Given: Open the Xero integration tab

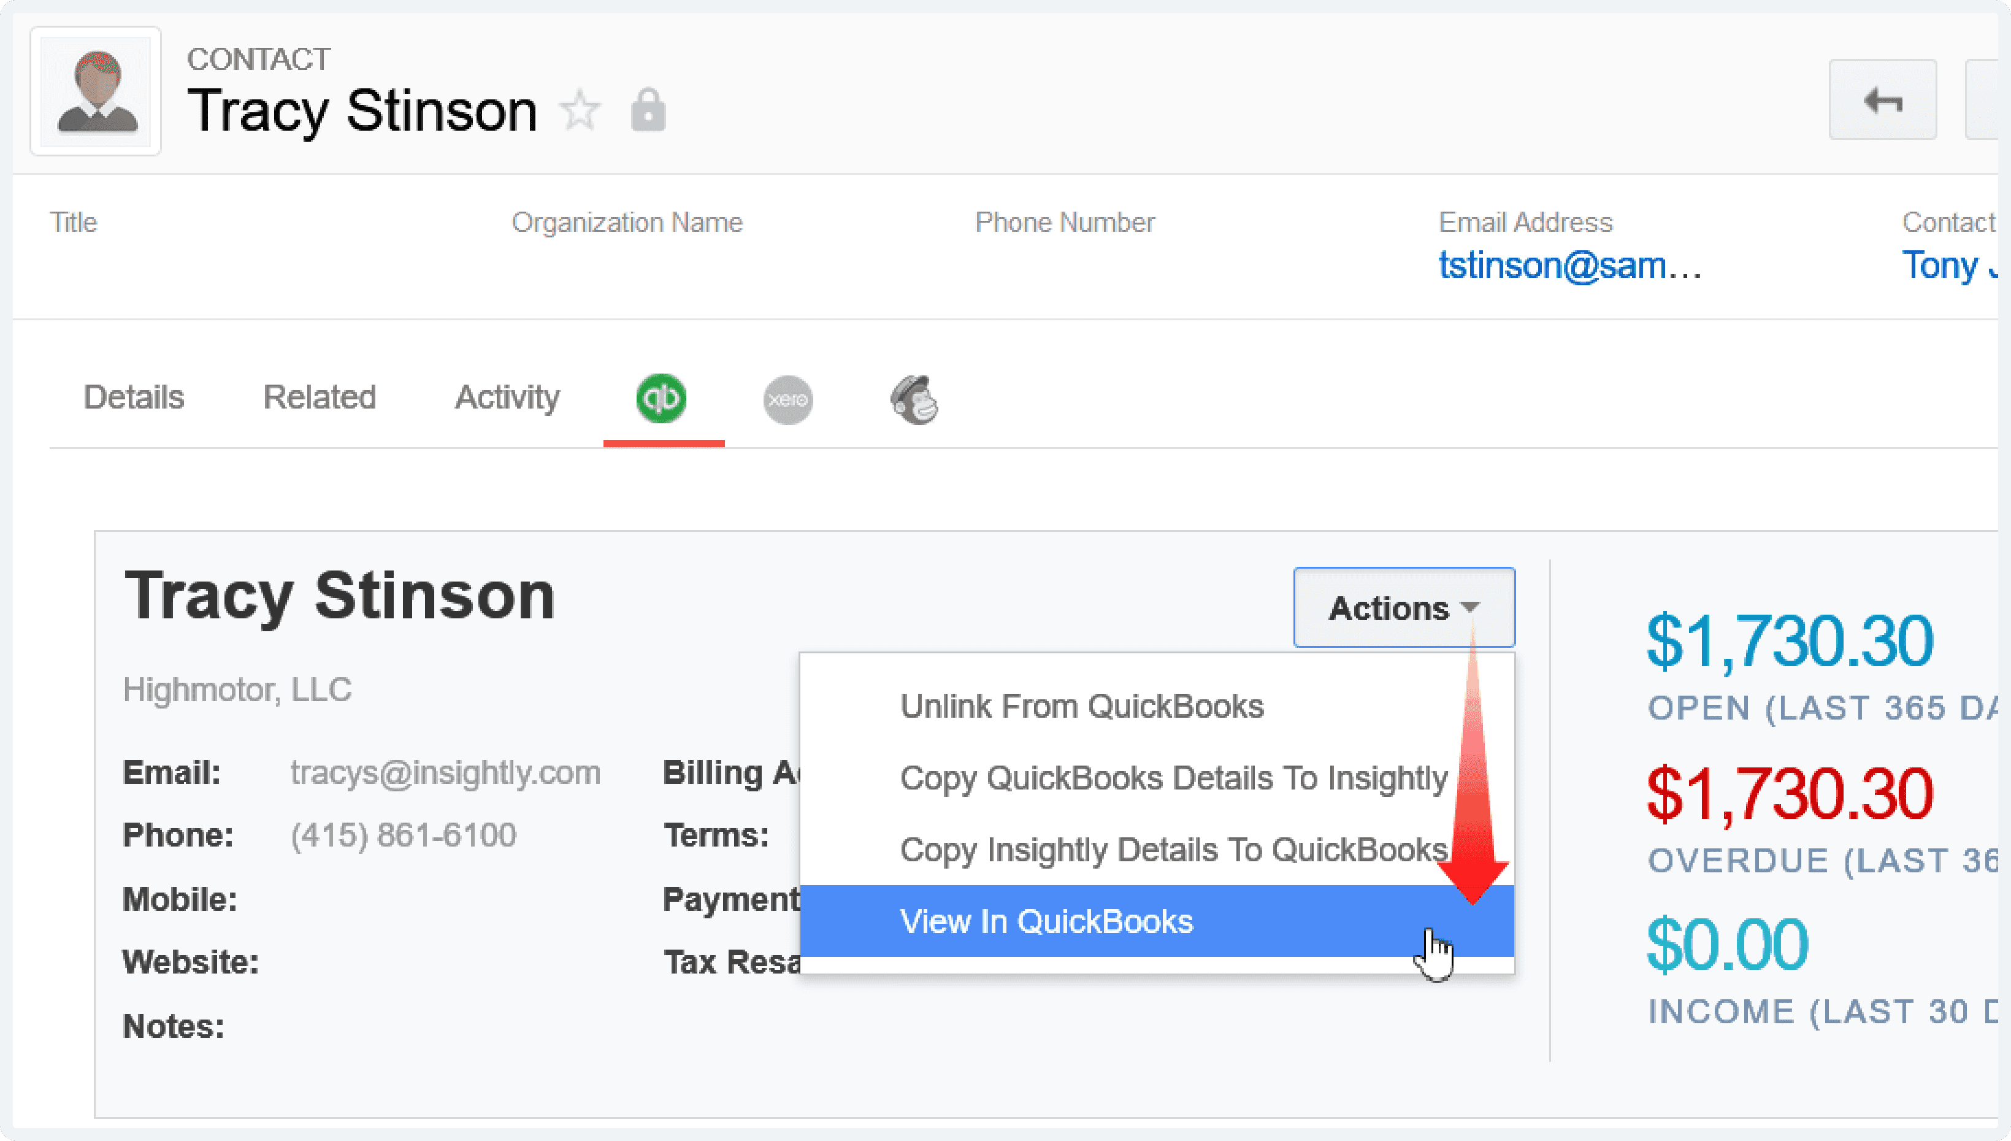Looking at the screenshot, I should click(787, 400).
